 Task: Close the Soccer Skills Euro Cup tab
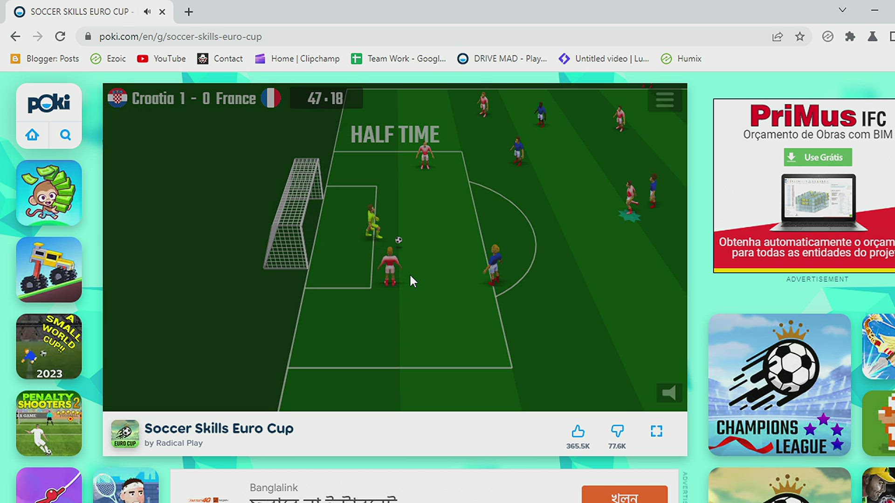click(162, 12)
